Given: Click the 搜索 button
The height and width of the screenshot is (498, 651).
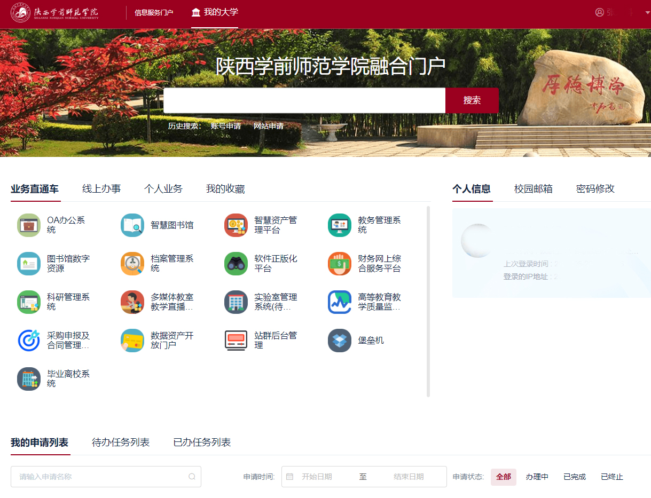Looking at the screenshot, I should coord(472,100).
